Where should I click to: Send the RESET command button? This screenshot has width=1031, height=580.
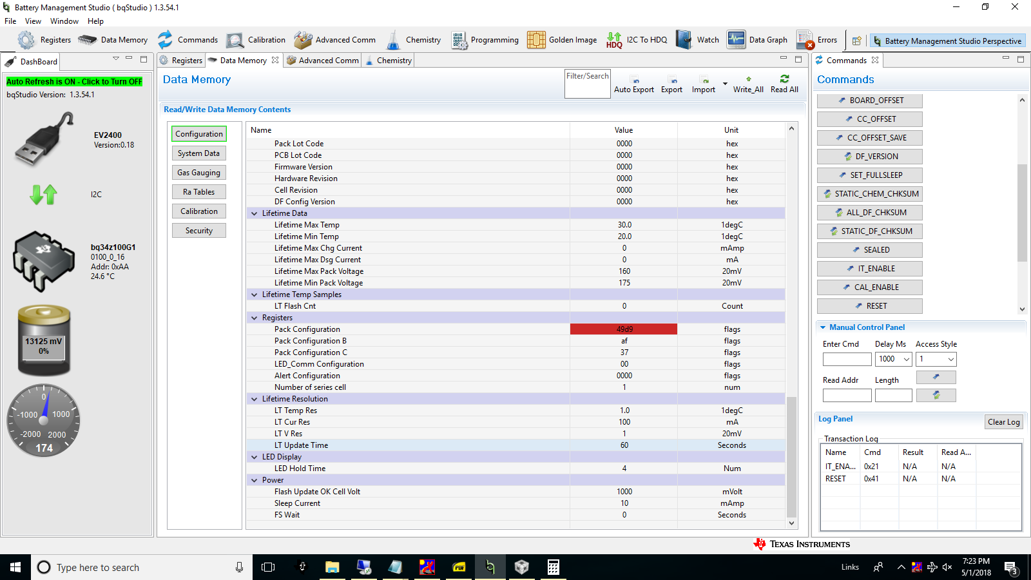click(x=870, y=306)
